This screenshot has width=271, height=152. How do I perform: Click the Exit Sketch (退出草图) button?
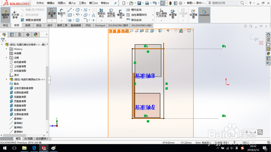coord(52,13)
